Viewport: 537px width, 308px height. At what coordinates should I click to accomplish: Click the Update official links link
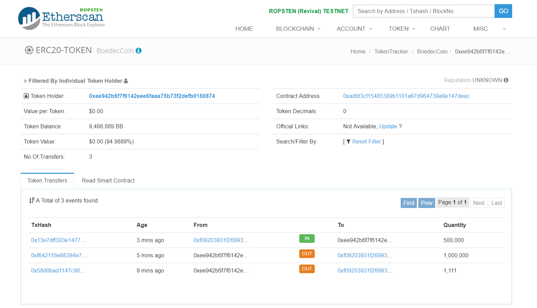point(388,127)
